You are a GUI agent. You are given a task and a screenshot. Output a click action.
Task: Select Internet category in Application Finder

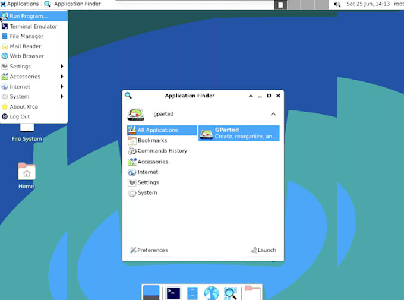tap(162, 172)
